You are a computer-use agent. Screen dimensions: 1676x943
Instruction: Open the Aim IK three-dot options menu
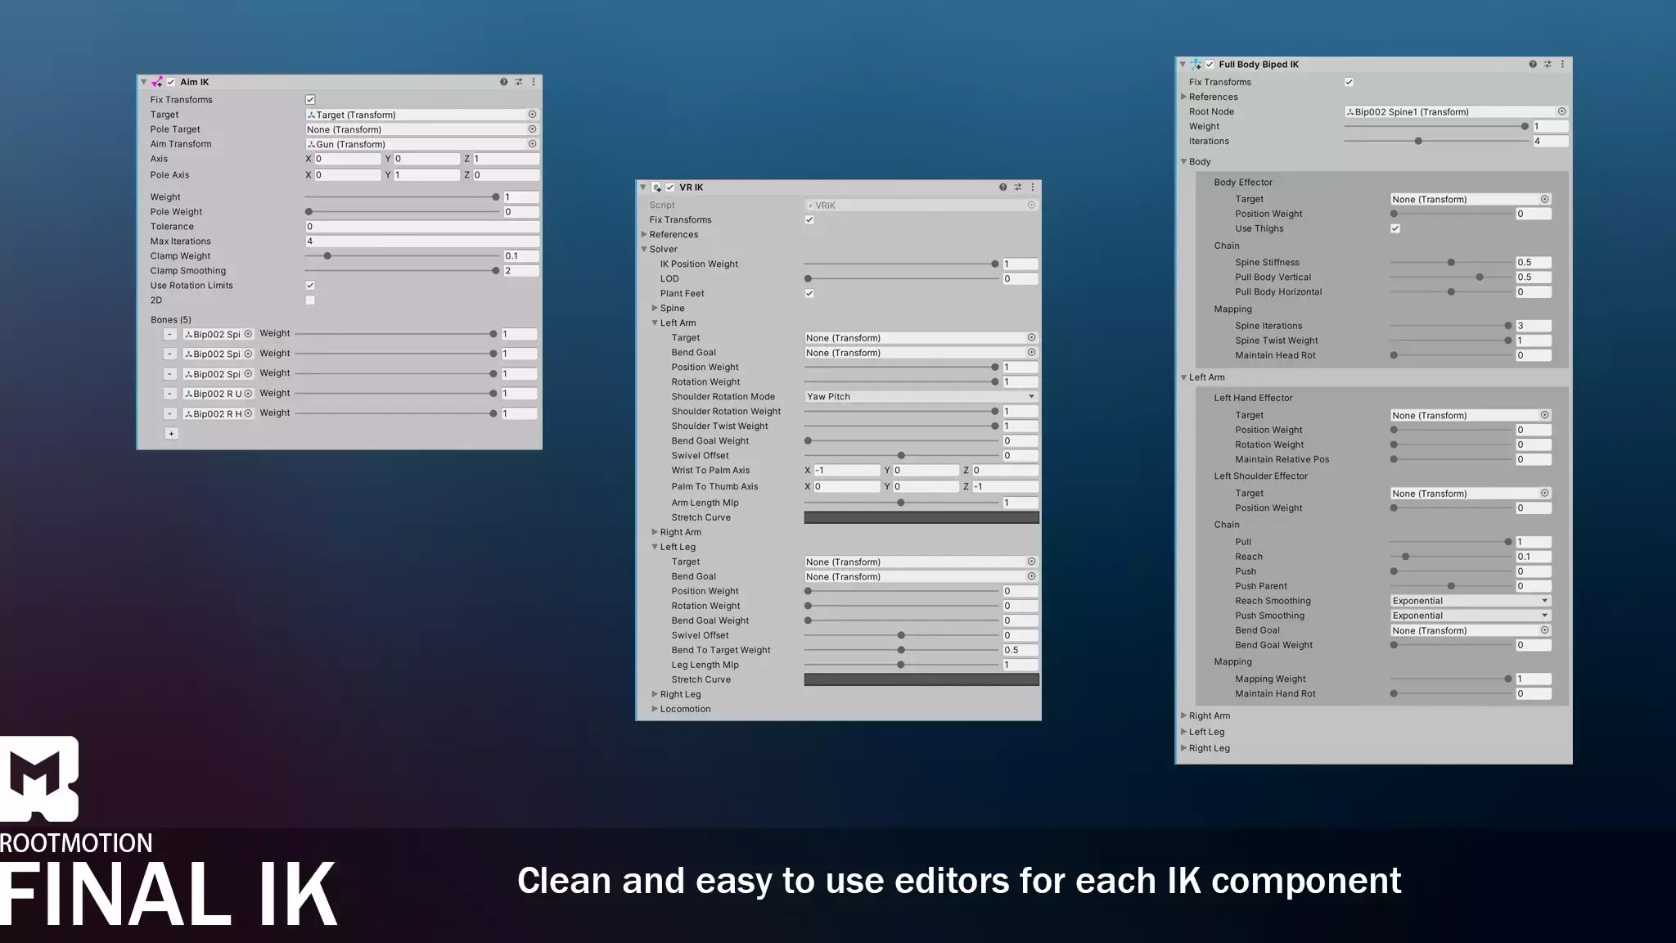click(x=534, y=82)
